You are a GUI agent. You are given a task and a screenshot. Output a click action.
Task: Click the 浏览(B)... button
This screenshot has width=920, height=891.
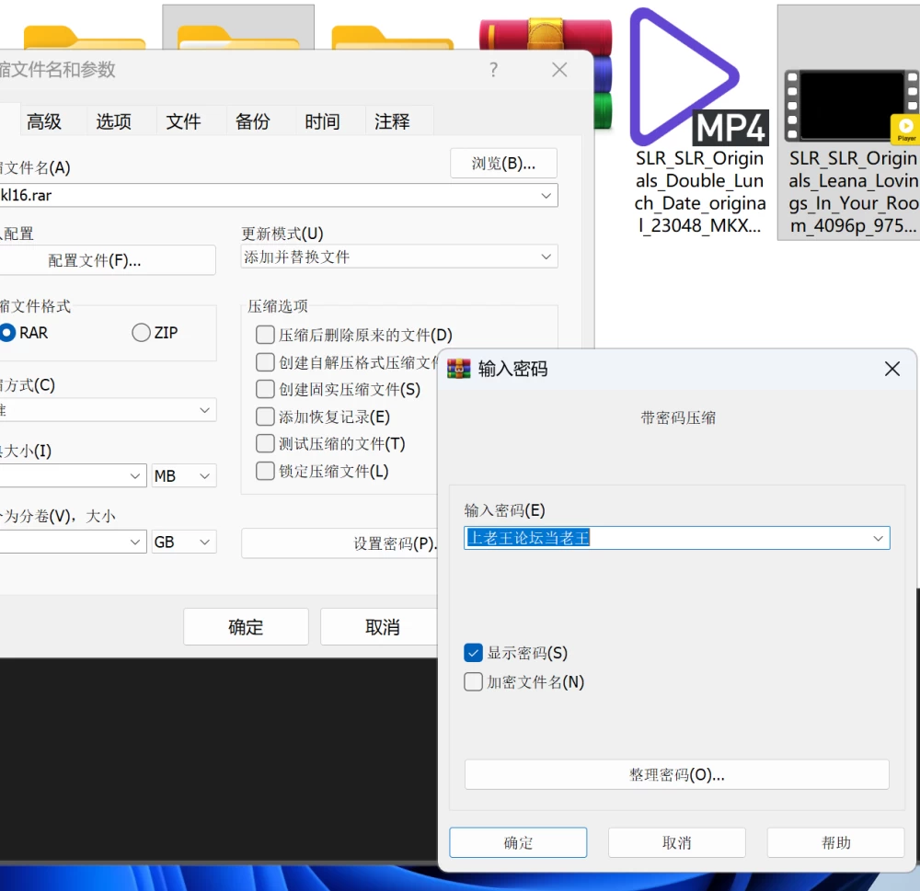point(503,163)
